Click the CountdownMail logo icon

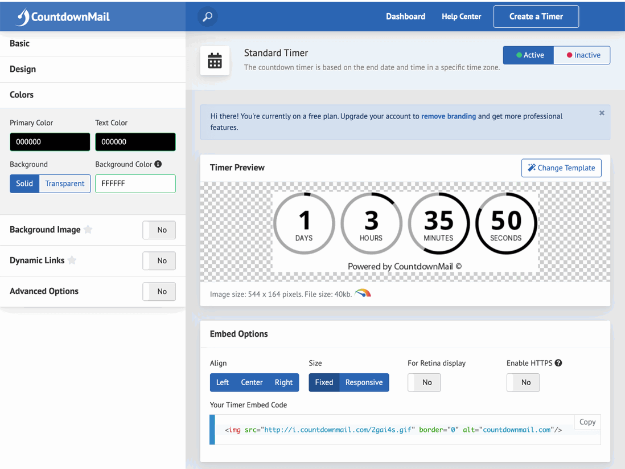pyautogui.click(x=23, y=16)
